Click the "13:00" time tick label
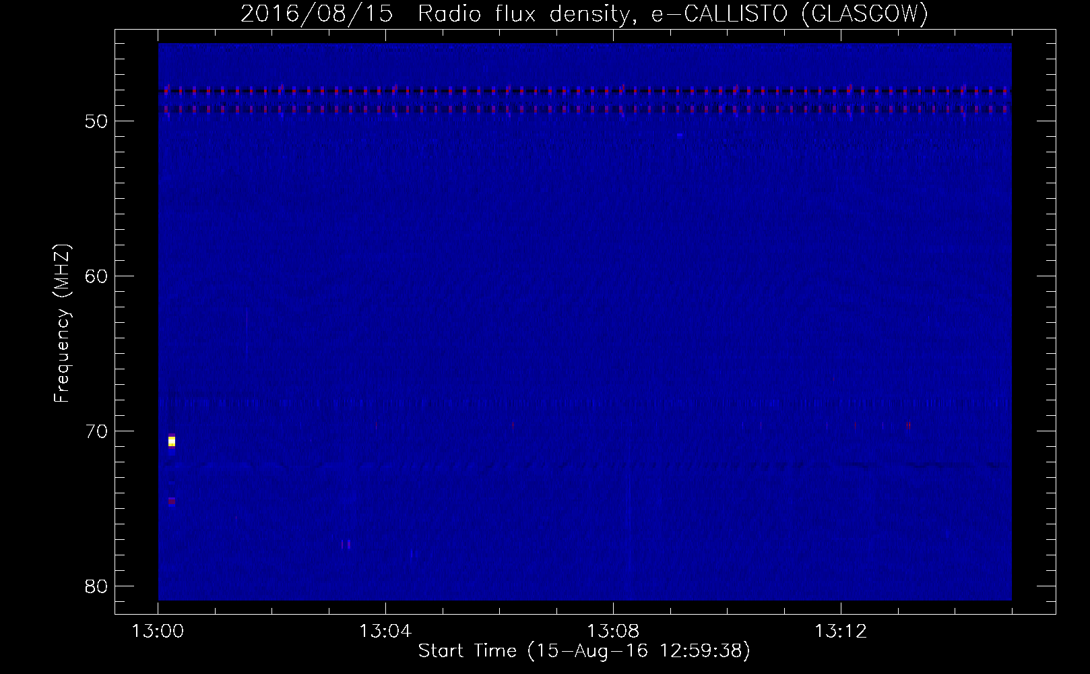The width and height of the screenshot is (1090, 674). coord(158,632)
